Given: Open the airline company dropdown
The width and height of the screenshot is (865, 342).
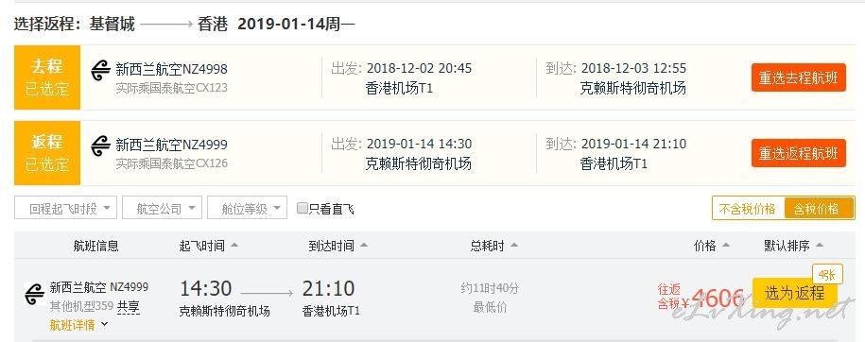Looking at the screenshot, I should (x=162, y=208).
